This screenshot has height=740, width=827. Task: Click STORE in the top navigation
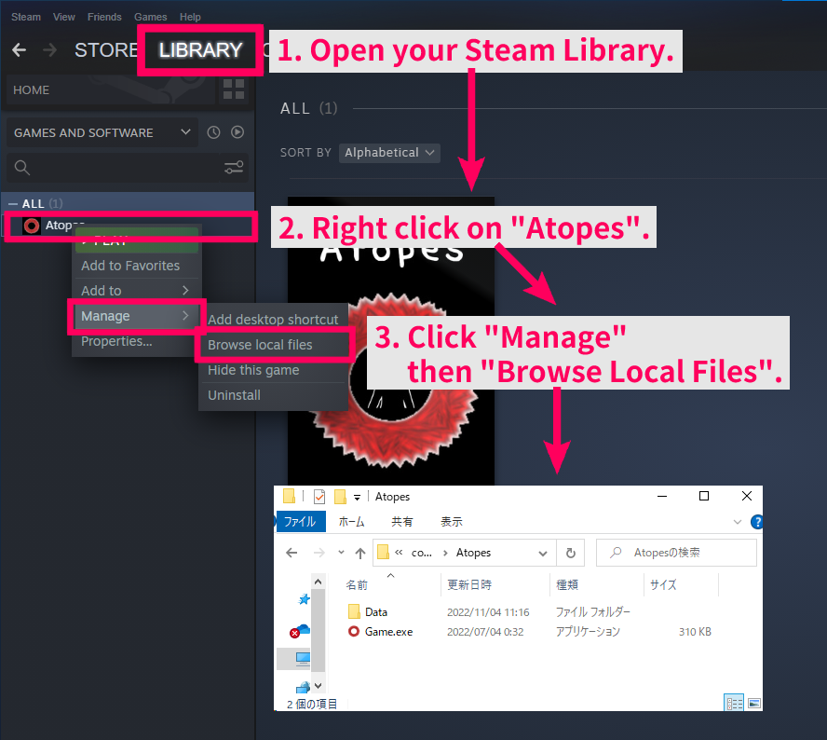[106, 50]
